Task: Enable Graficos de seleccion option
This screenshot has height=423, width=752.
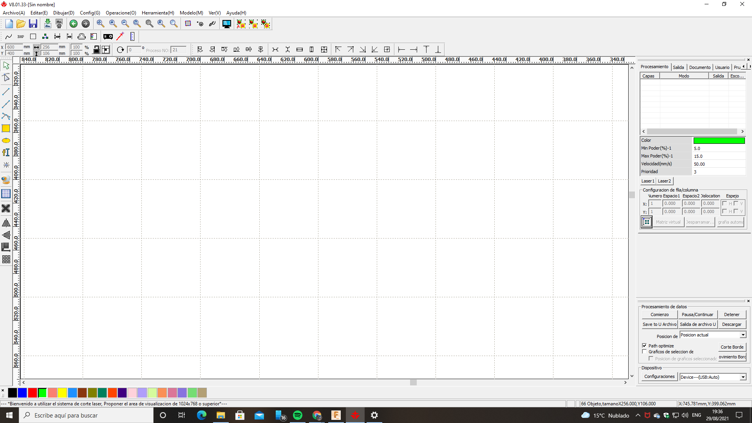Action: tap(645, 351)
